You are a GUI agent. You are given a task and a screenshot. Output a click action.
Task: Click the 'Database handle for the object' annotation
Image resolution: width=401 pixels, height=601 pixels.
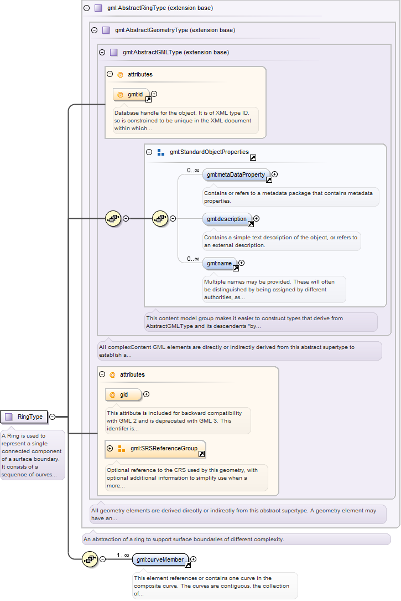[x=186, y=120]
